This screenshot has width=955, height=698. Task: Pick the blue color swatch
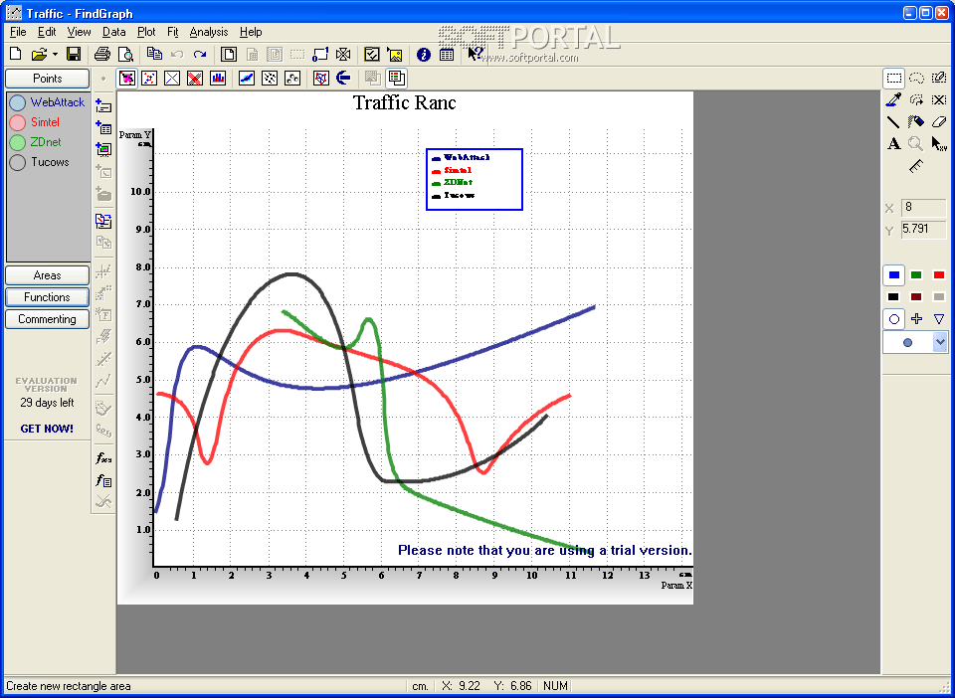click(x=894, y=275)
